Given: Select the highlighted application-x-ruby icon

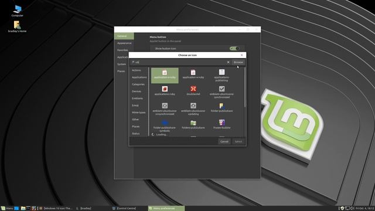Looking at the screenshot, I should click(x=165, y=76).
